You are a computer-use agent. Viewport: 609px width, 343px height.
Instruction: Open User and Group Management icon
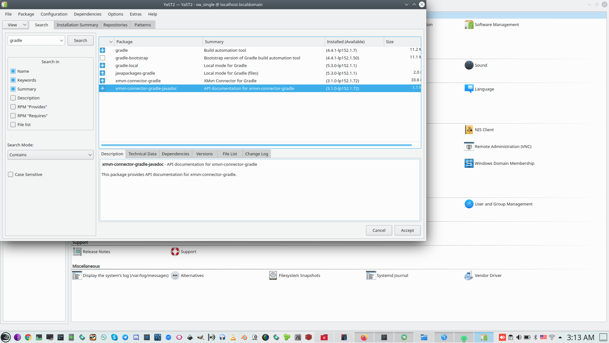469,204
